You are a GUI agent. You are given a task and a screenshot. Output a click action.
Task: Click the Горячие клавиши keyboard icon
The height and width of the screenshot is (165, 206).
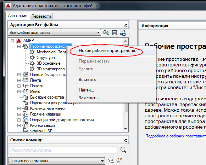26,114
